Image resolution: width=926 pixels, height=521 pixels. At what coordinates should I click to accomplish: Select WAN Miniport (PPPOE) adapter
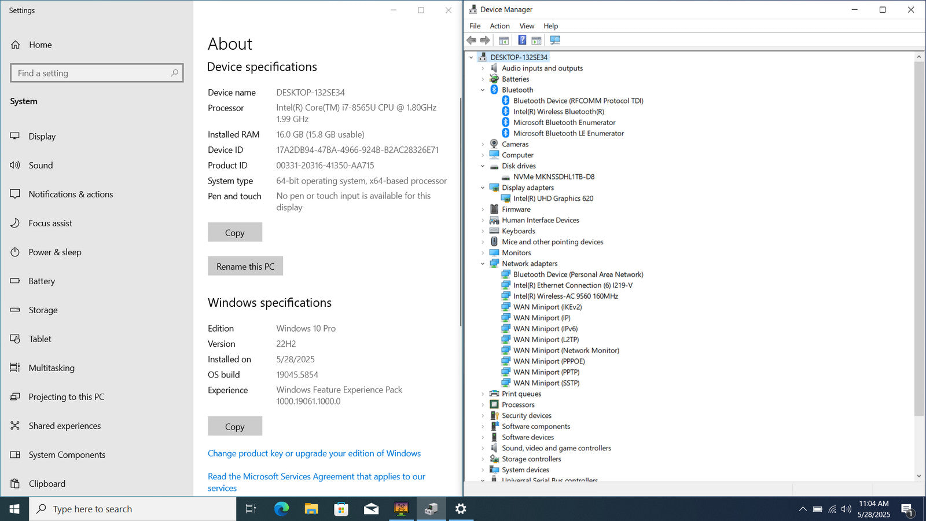(x=549, y=361)
